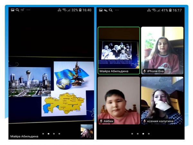Tap the 16:17 clock in the status bar
The image size is (193, 145).
177,10
